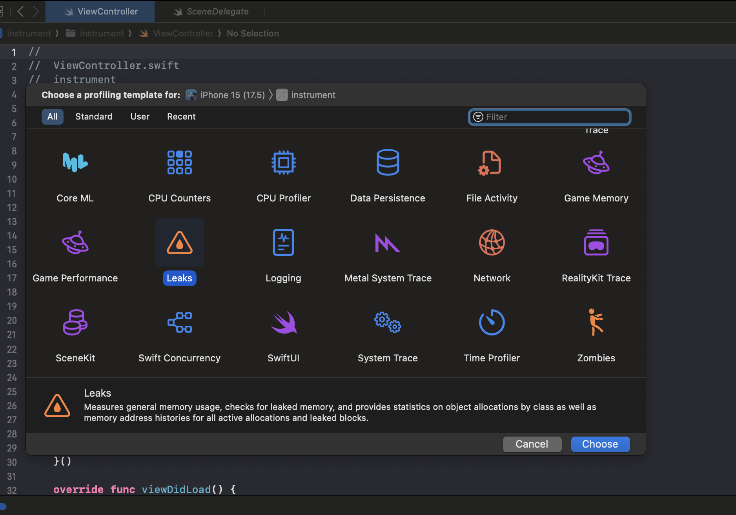Select the Logging template icon
The width and height of the screenshot is (736, 515).
point(283,242)
